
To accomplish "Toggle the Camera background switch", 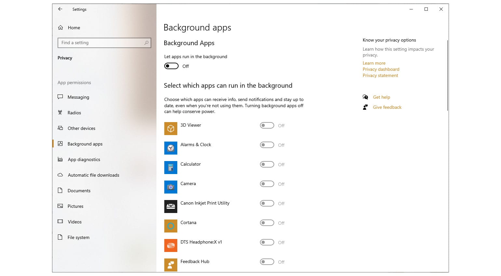I will coord(267,184).
